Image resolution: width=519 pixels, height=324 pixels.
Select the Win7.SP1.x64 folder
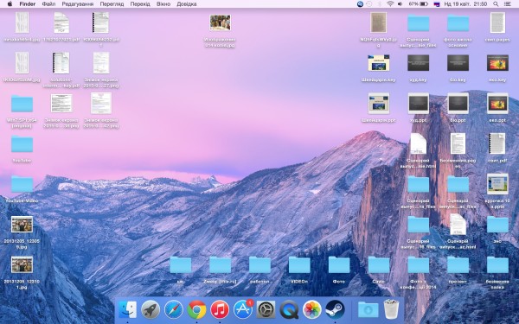(x=22, y=104)
